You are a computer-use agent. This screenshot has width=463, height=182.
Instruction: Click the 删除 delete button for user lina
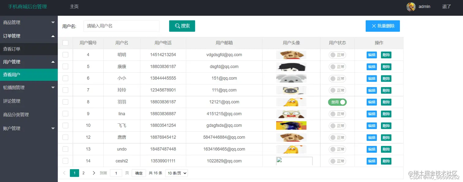pyautogui.click(x=386, y=114)
